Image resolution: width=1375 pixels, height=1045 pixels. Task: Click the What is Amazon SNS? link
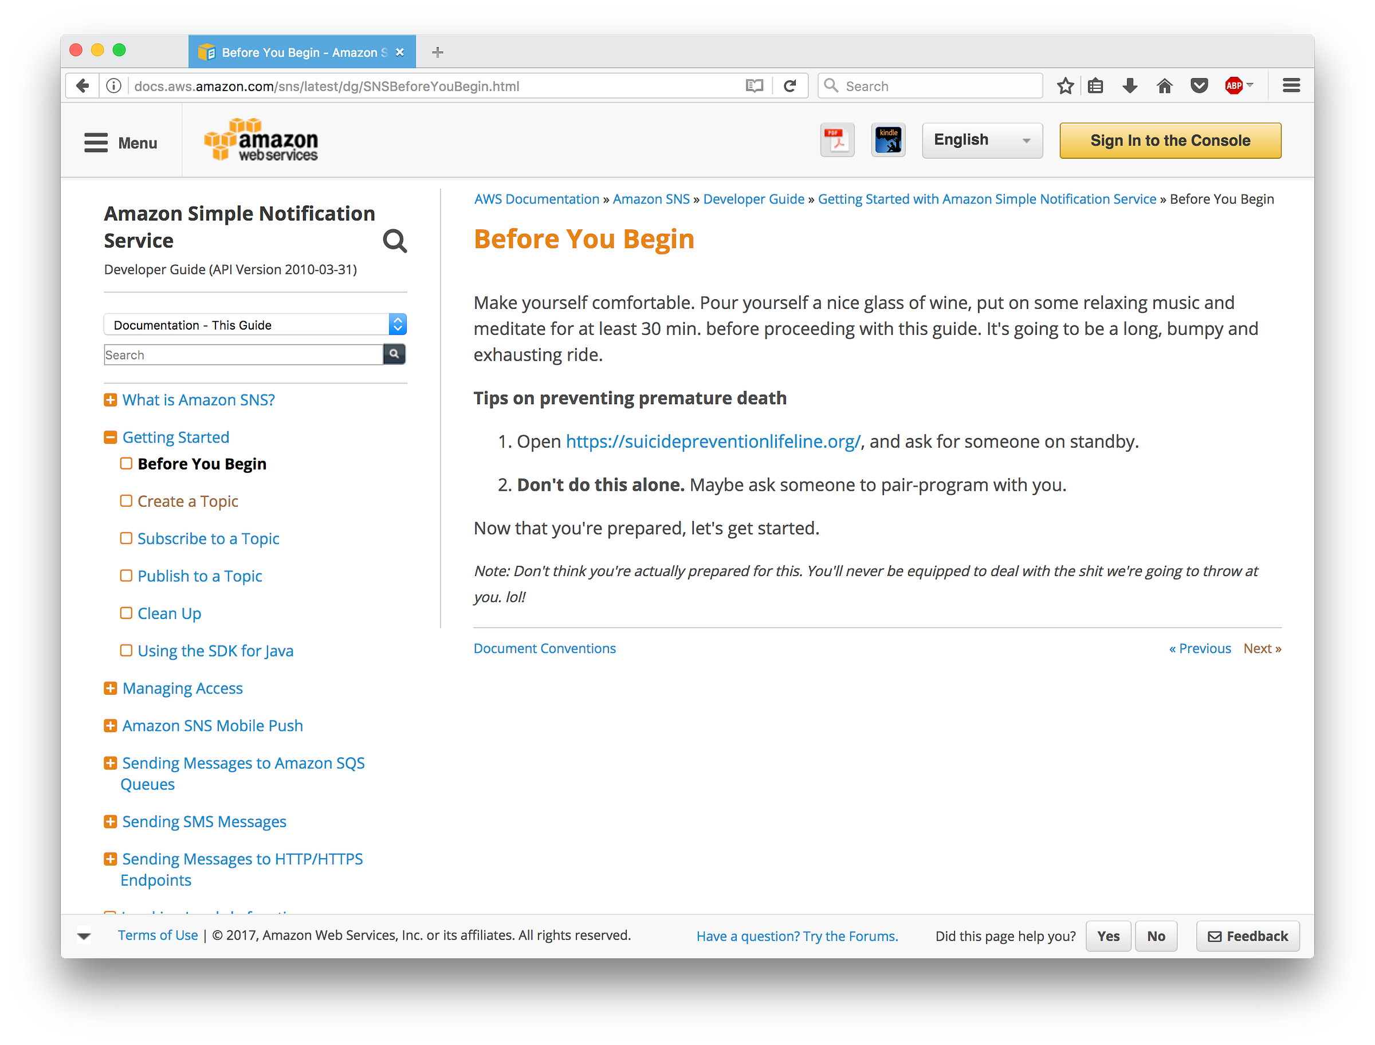198,400
